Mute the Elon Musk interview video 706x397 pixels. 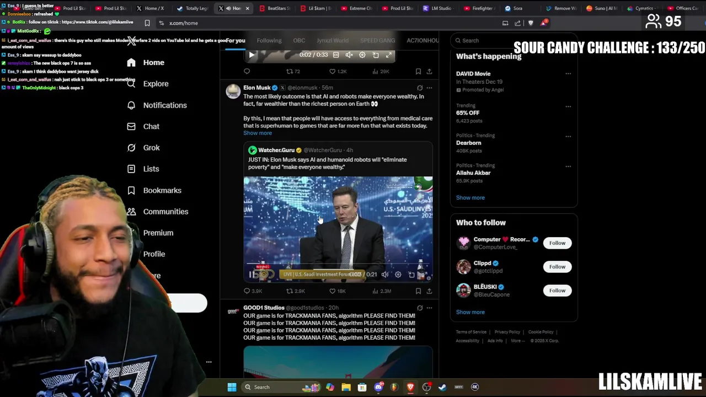click(x=385, y=275)
